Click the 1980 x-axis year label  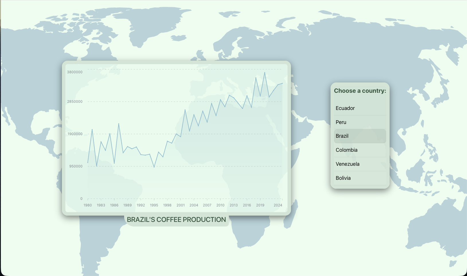click(x=88, y=205)
